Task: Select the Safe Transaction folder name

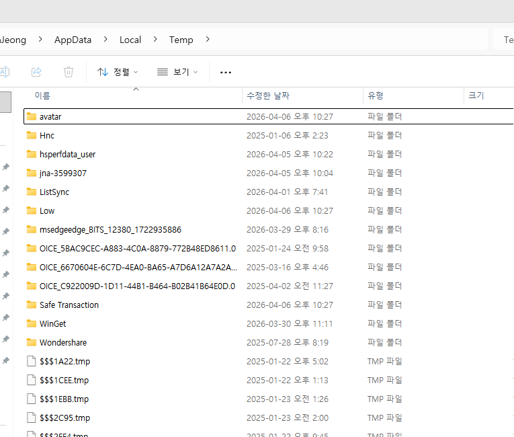Action: [69, 305]
